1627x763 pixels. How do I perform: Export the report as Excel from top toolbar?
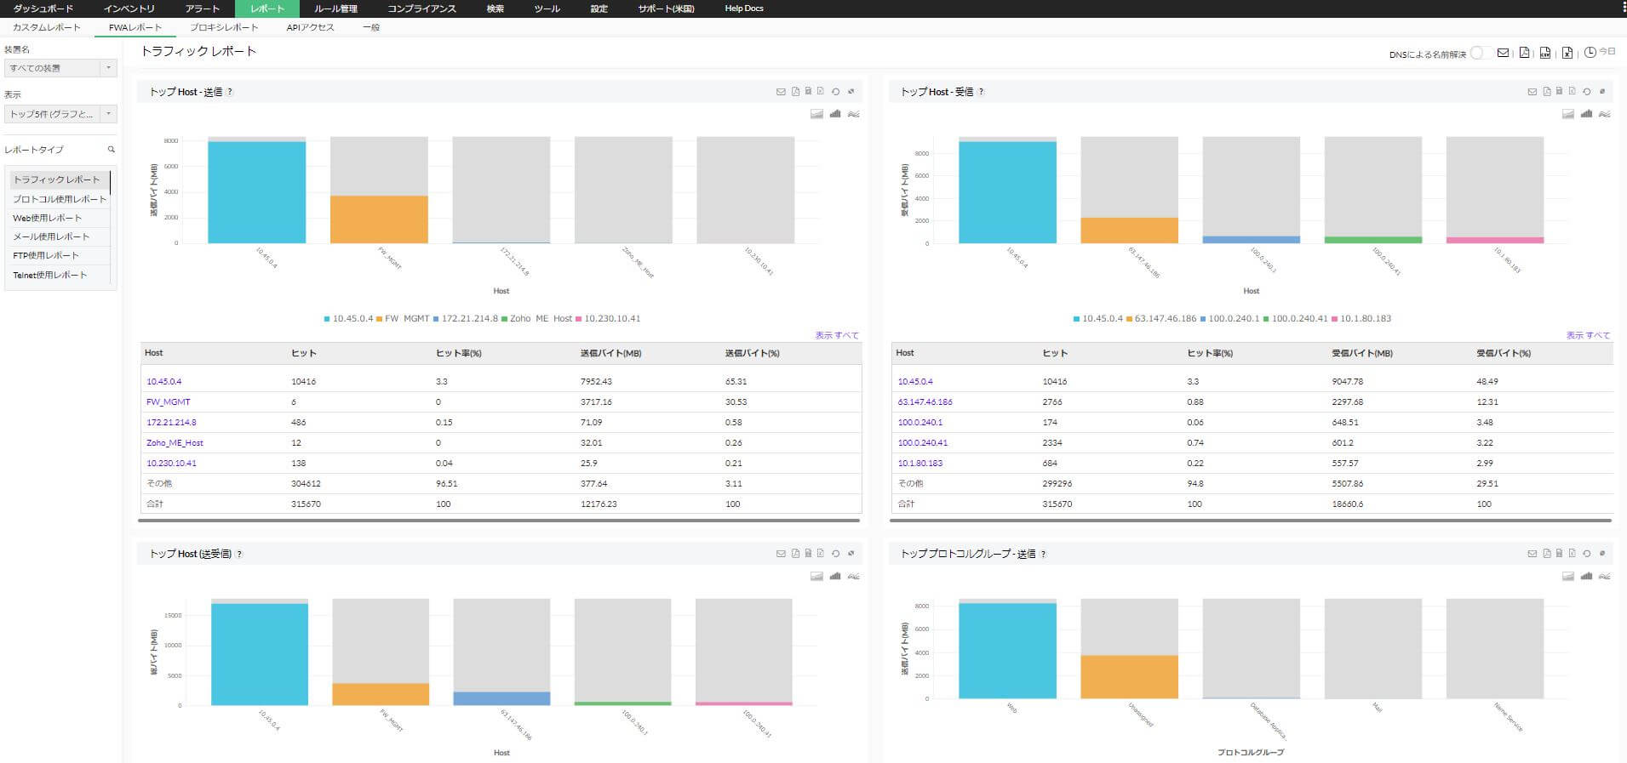point(1567,54)
